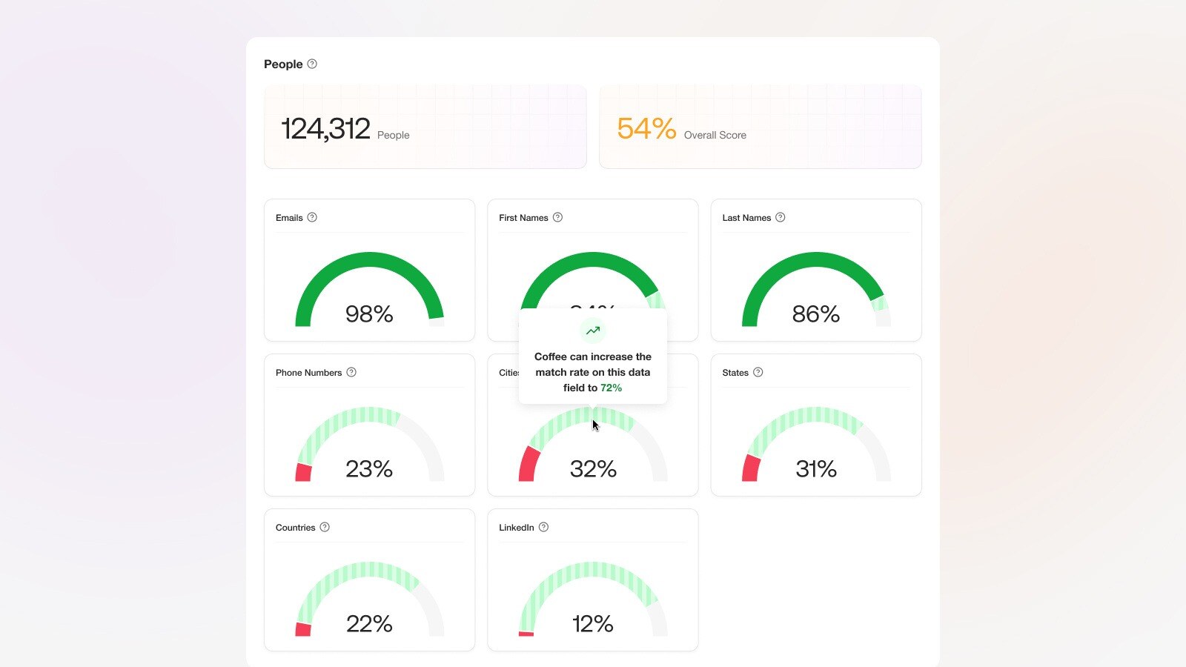Click the Cities 32% value
Image resolution: width=1186 pixels, height=667 pixels.
coord(593,468)
